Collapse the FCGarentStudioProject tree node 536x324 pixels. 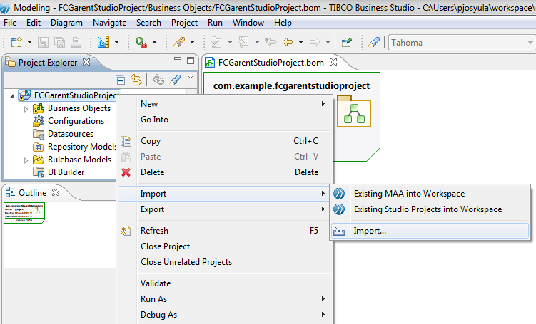pos(13,96)
